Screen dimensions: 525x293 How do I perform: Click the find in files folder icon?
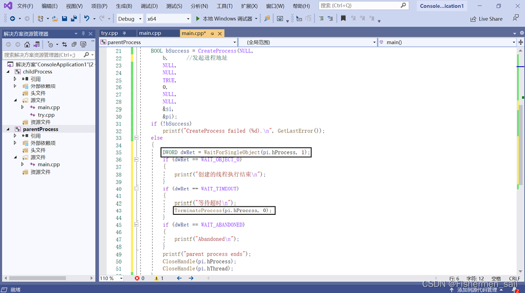pyautogui.click(x=267, y=19)
